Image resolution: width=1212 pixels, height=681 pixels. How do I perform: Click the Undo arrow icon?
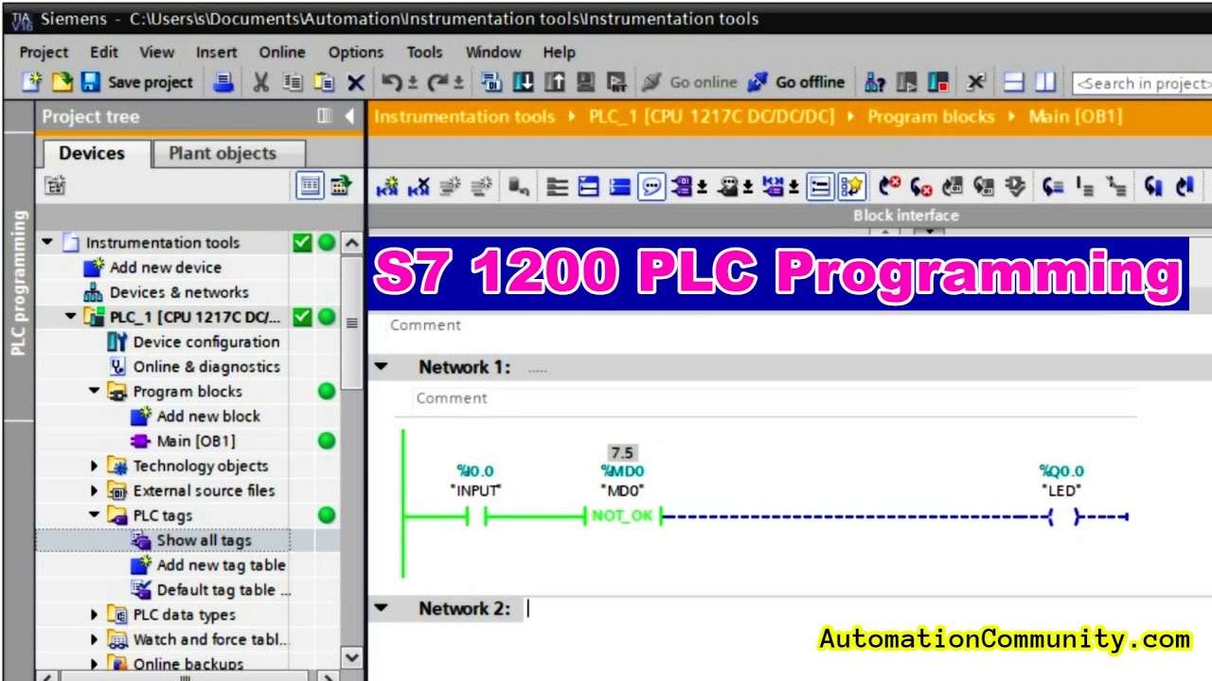391,82
